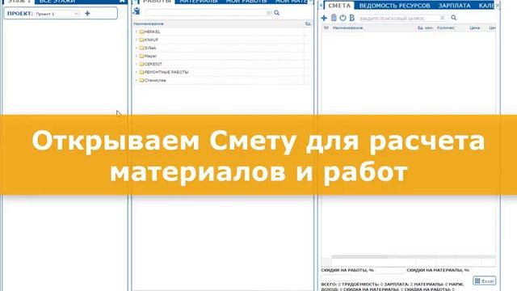The width and height of the screenshot is (517, 291).
Task: Open the СМЕТА tab
Action: coord(339,6)
